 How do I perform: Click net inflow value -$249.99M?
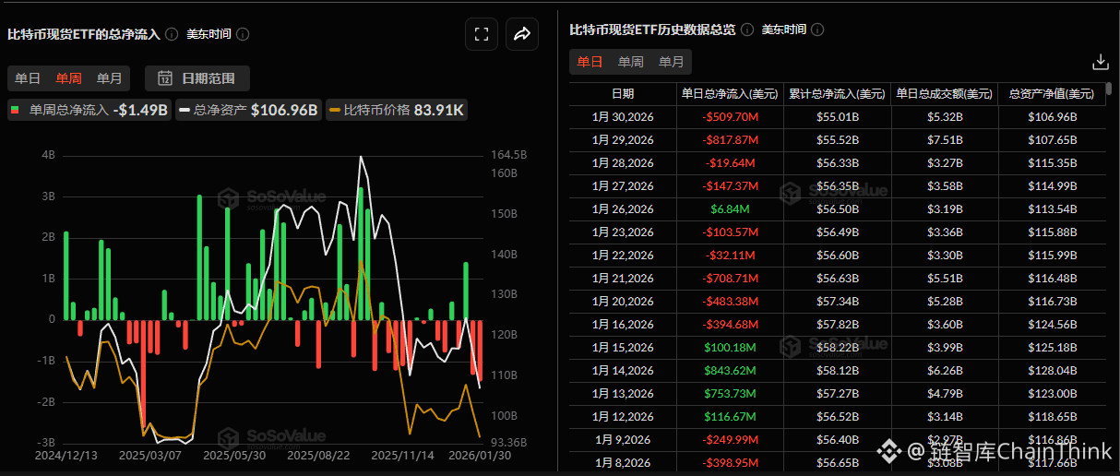click(x=730, y=440)
